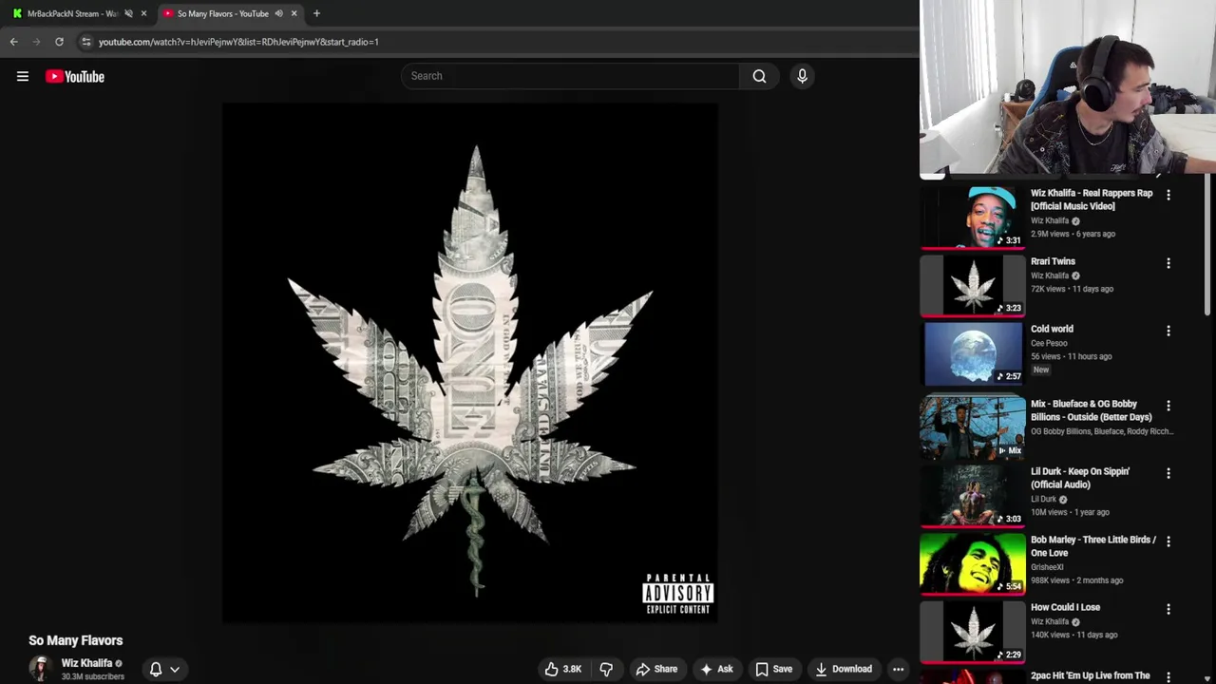The width and height of the screenshot is (1216, 684).
Task: Start voice search with the microphone icon
Action: [x=802, y=76]
